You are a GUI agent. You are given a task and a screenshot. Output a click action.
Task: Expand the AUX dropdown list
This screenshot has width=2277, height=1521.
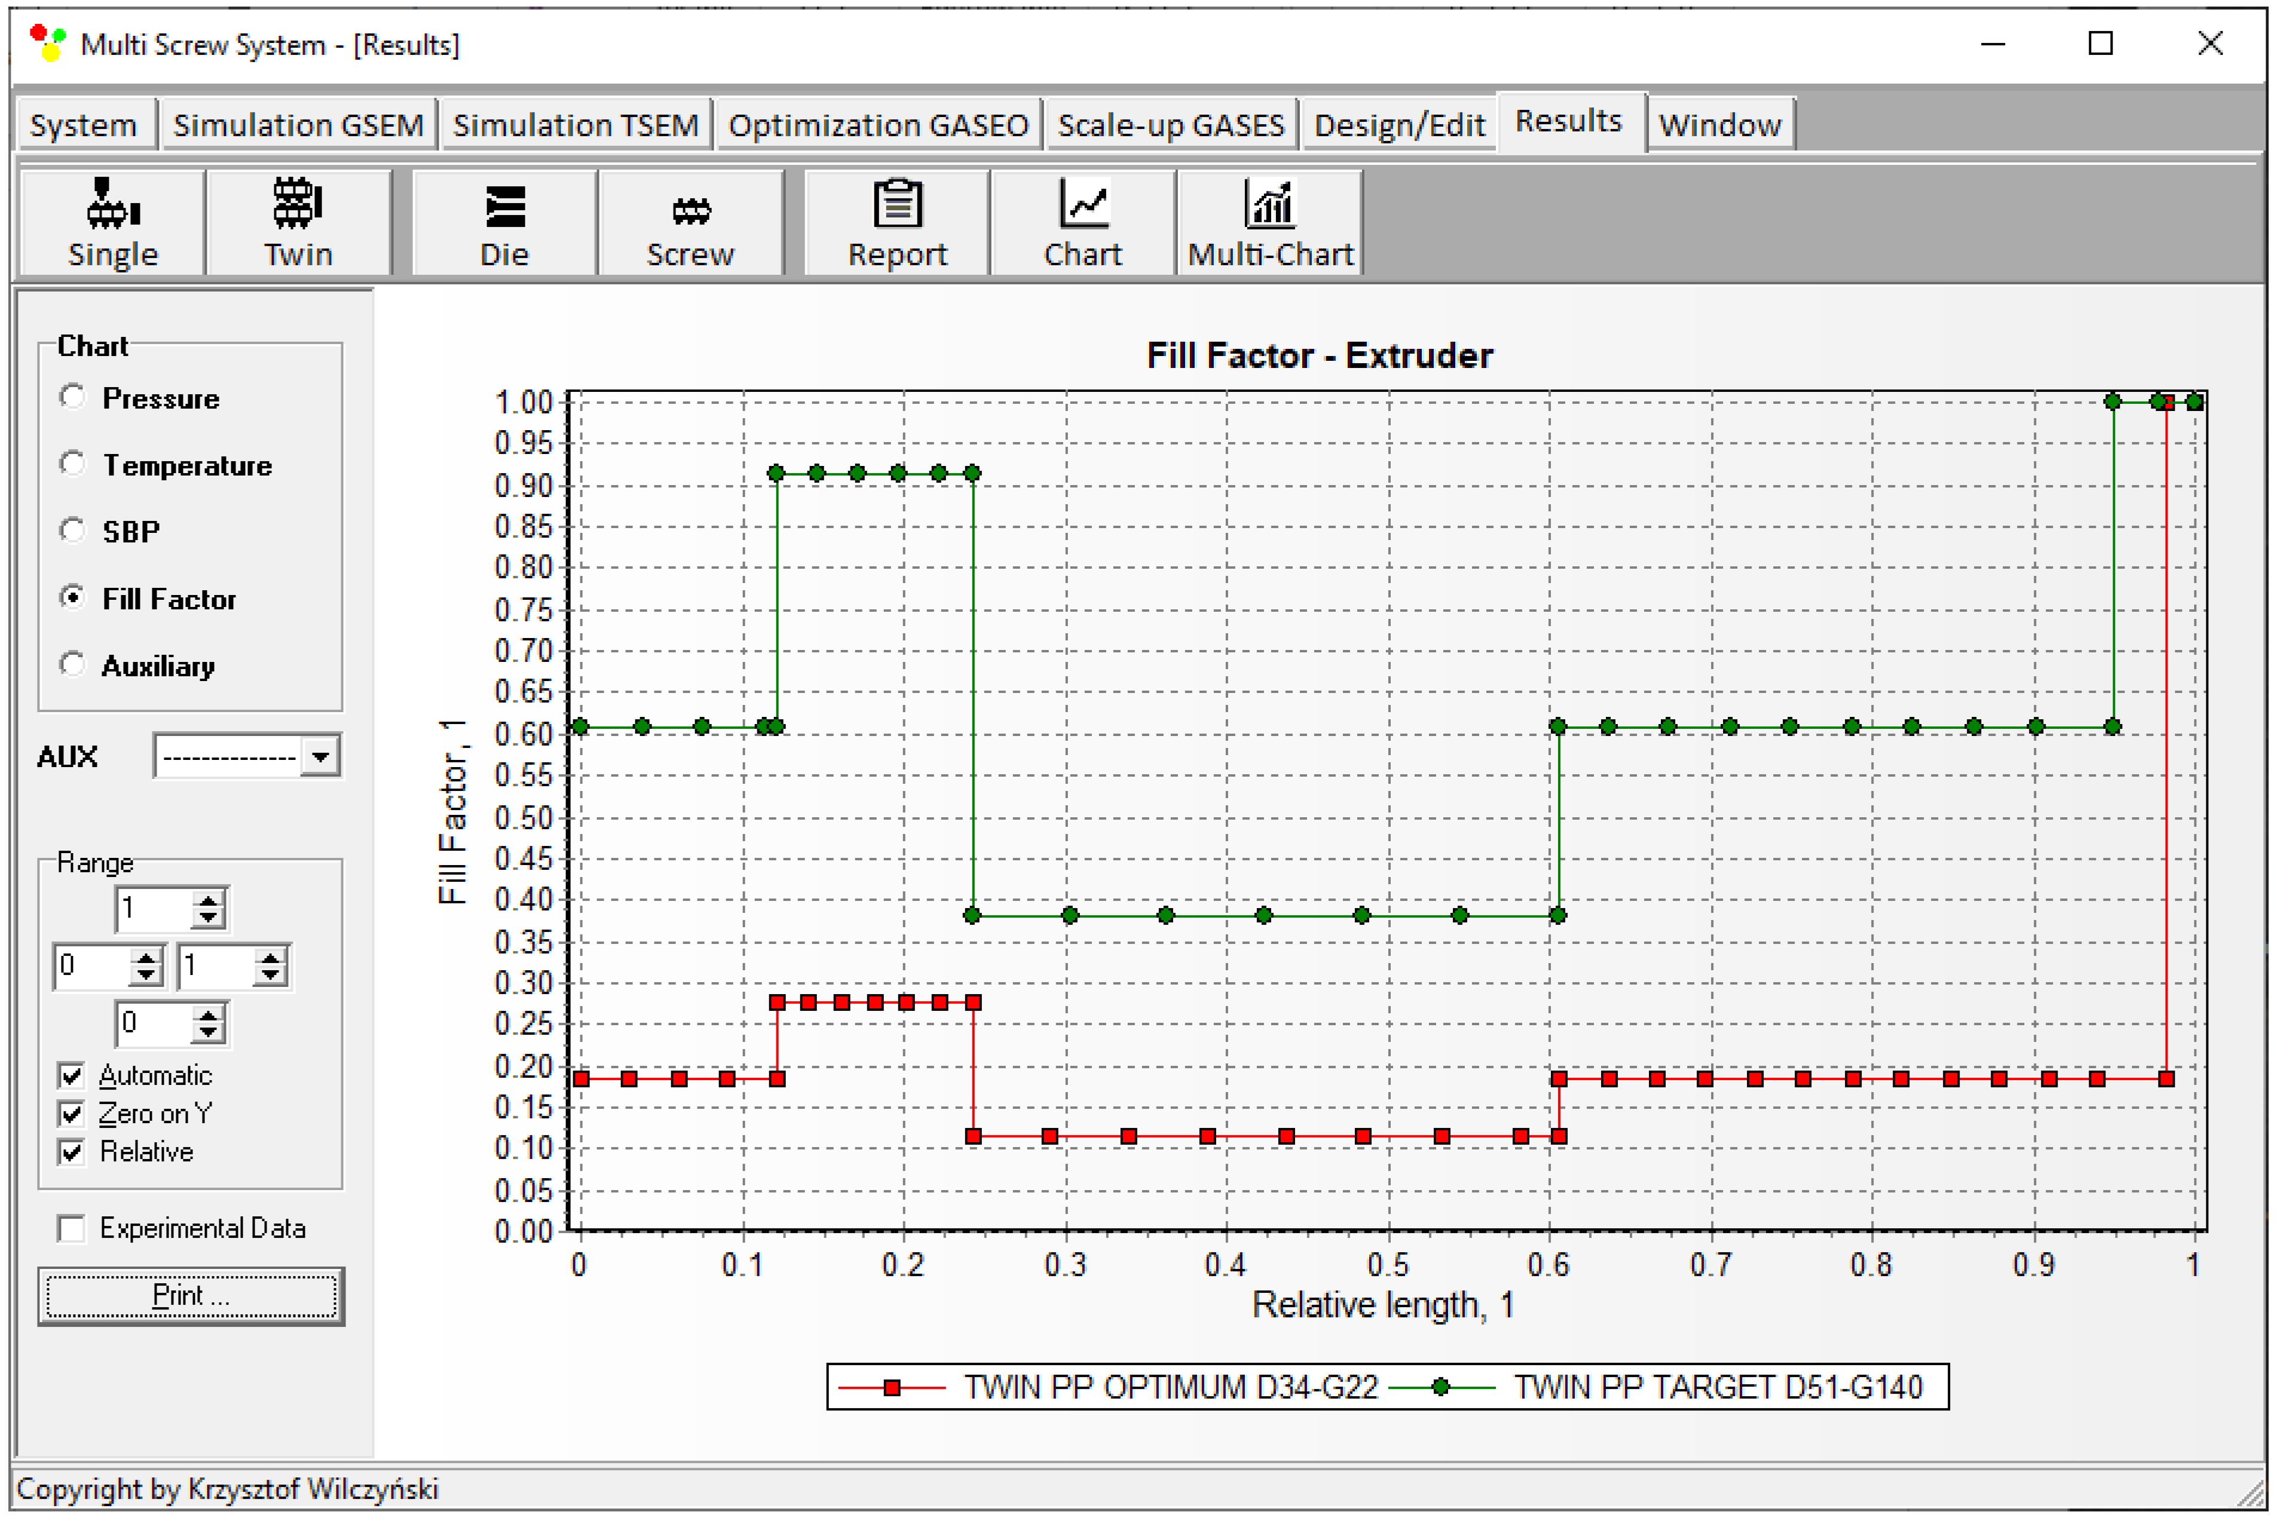320,756
